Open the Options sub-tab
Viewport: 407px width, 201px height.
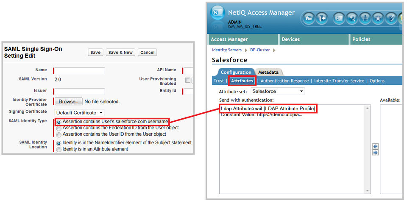(377, 81)
